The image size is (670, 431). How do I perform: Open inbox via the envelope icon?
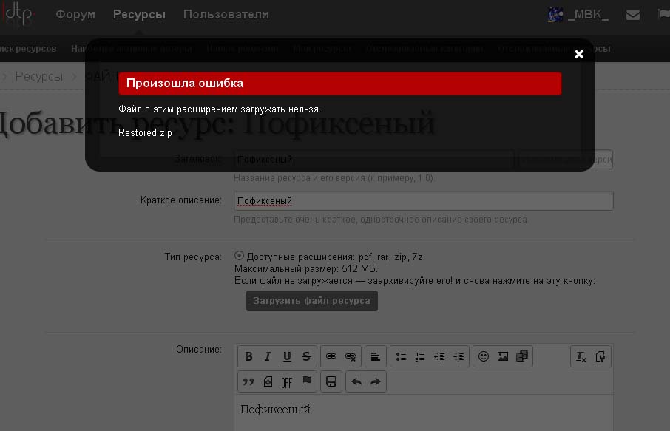(x=633, y=15)
